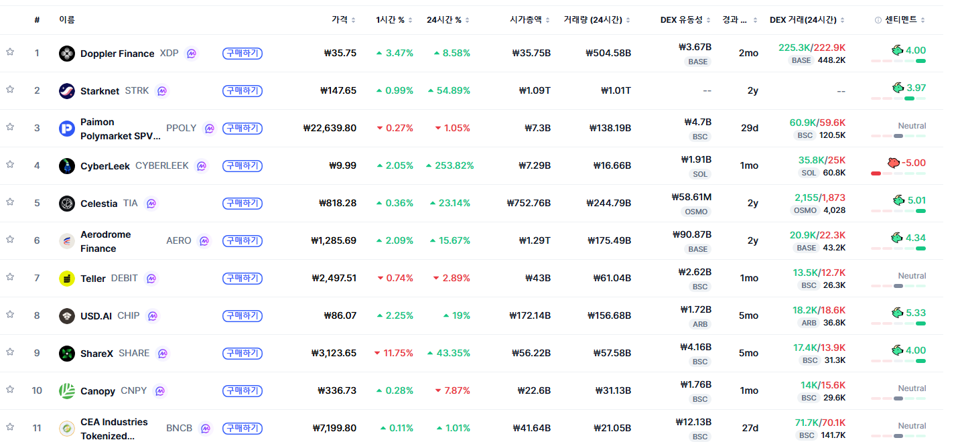Click the ShareX green logo
The width and height of the screenshot is (954, 442).
pyautogui.click(x=67, y=354)
